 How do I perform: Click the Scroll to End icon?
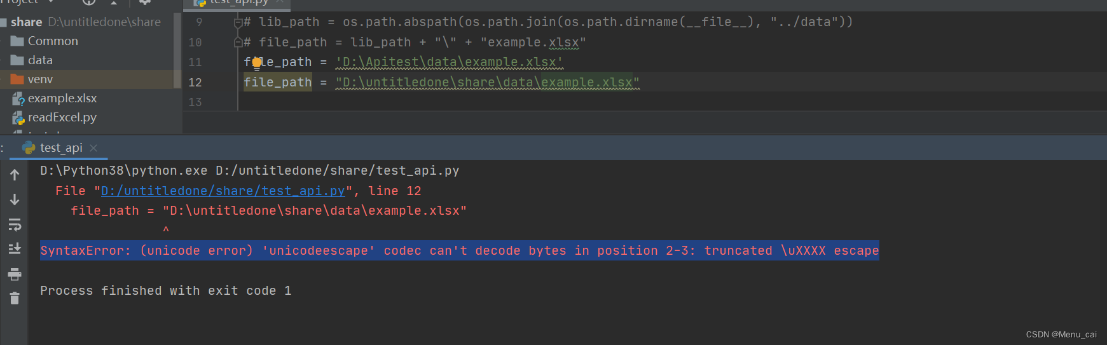15,248
